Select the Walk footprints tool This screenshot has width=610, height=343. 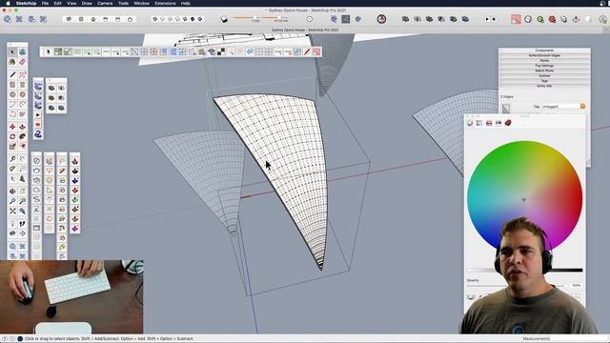22,224
